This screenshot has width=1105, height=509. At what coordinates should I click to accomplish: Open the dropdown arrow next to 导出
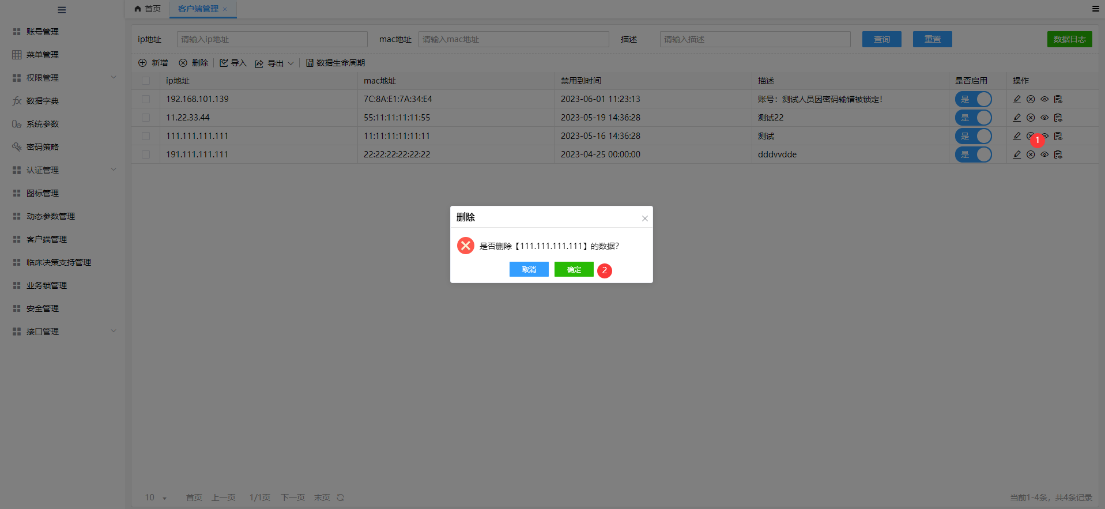pos(291,63)
